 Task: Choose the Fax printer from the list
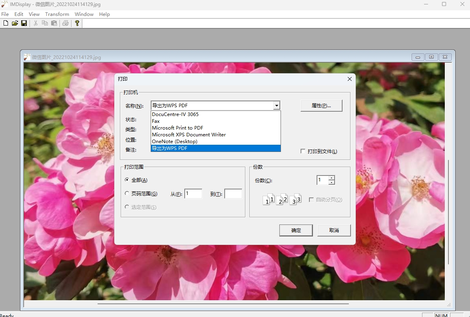(155, 121)
